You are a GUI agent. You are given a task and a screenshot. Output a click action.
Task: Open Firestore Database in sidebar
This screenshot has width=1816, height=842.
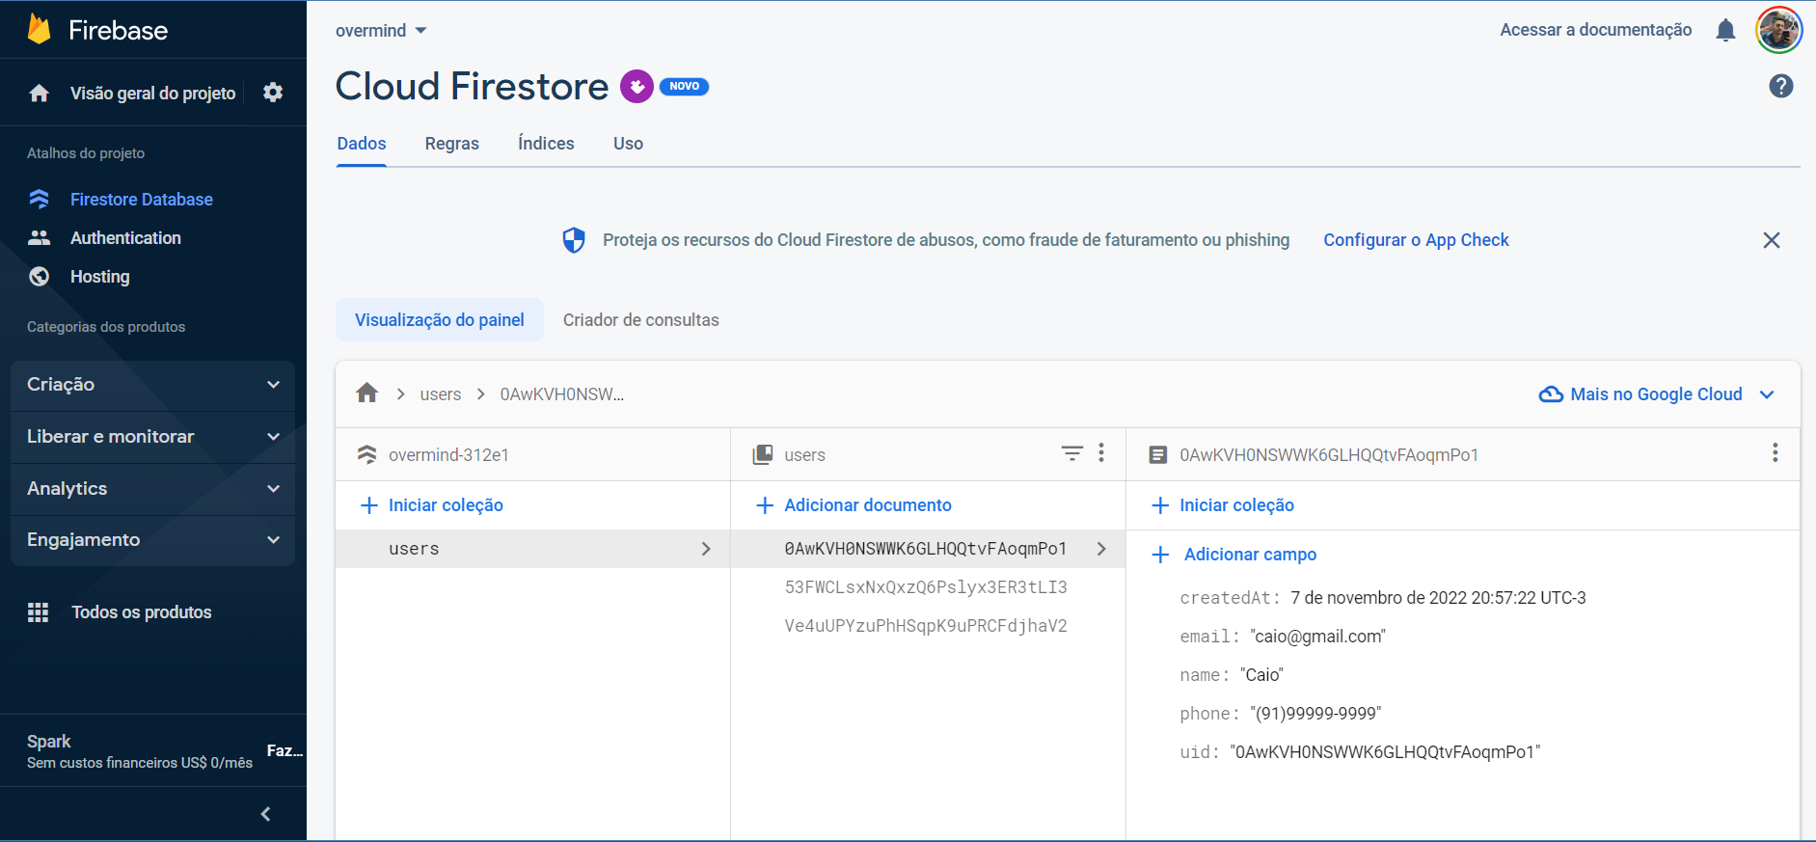142,200
